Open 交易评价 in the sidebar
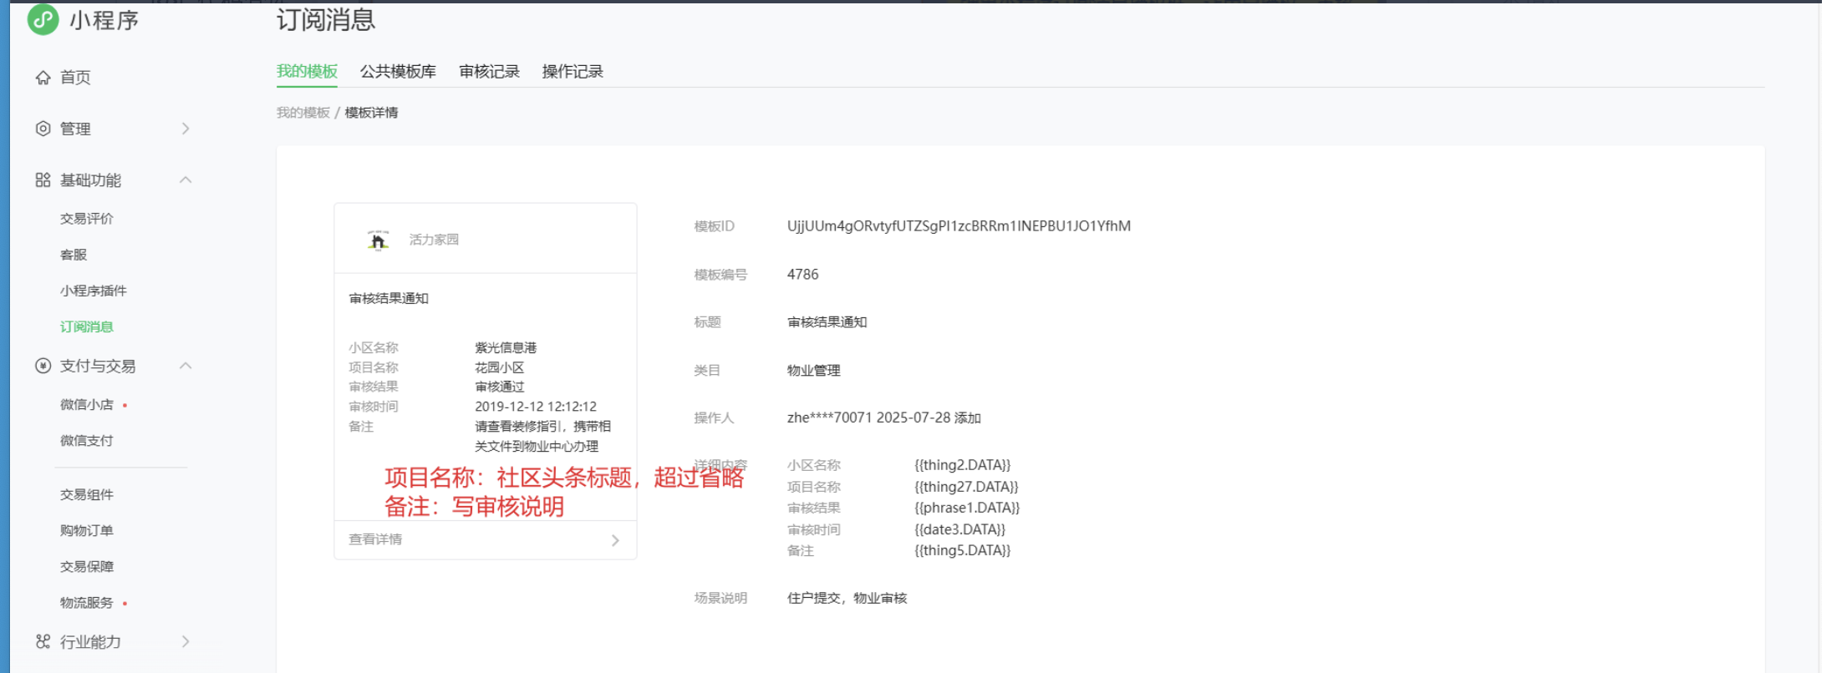Screen dimensions: 1822x673 click(86, 219)
